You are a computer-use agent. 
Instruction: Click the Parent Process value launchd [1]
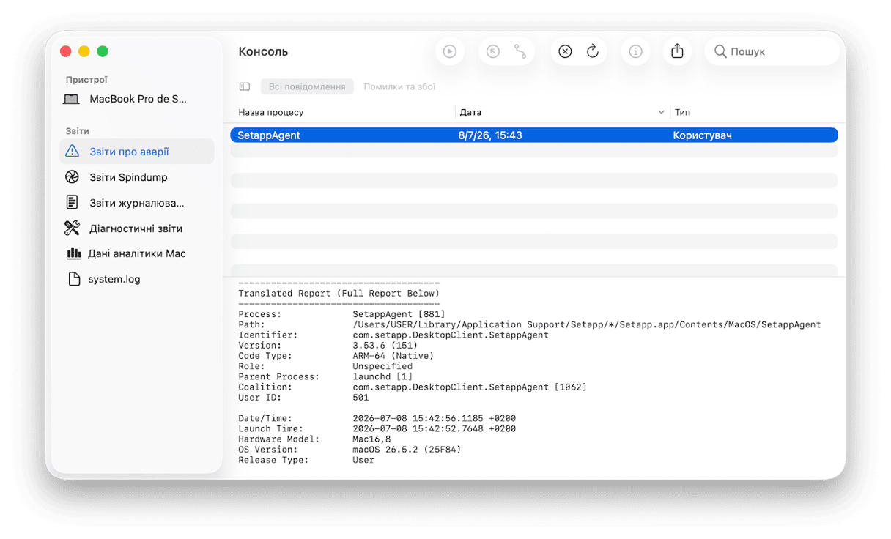point(382,376)
